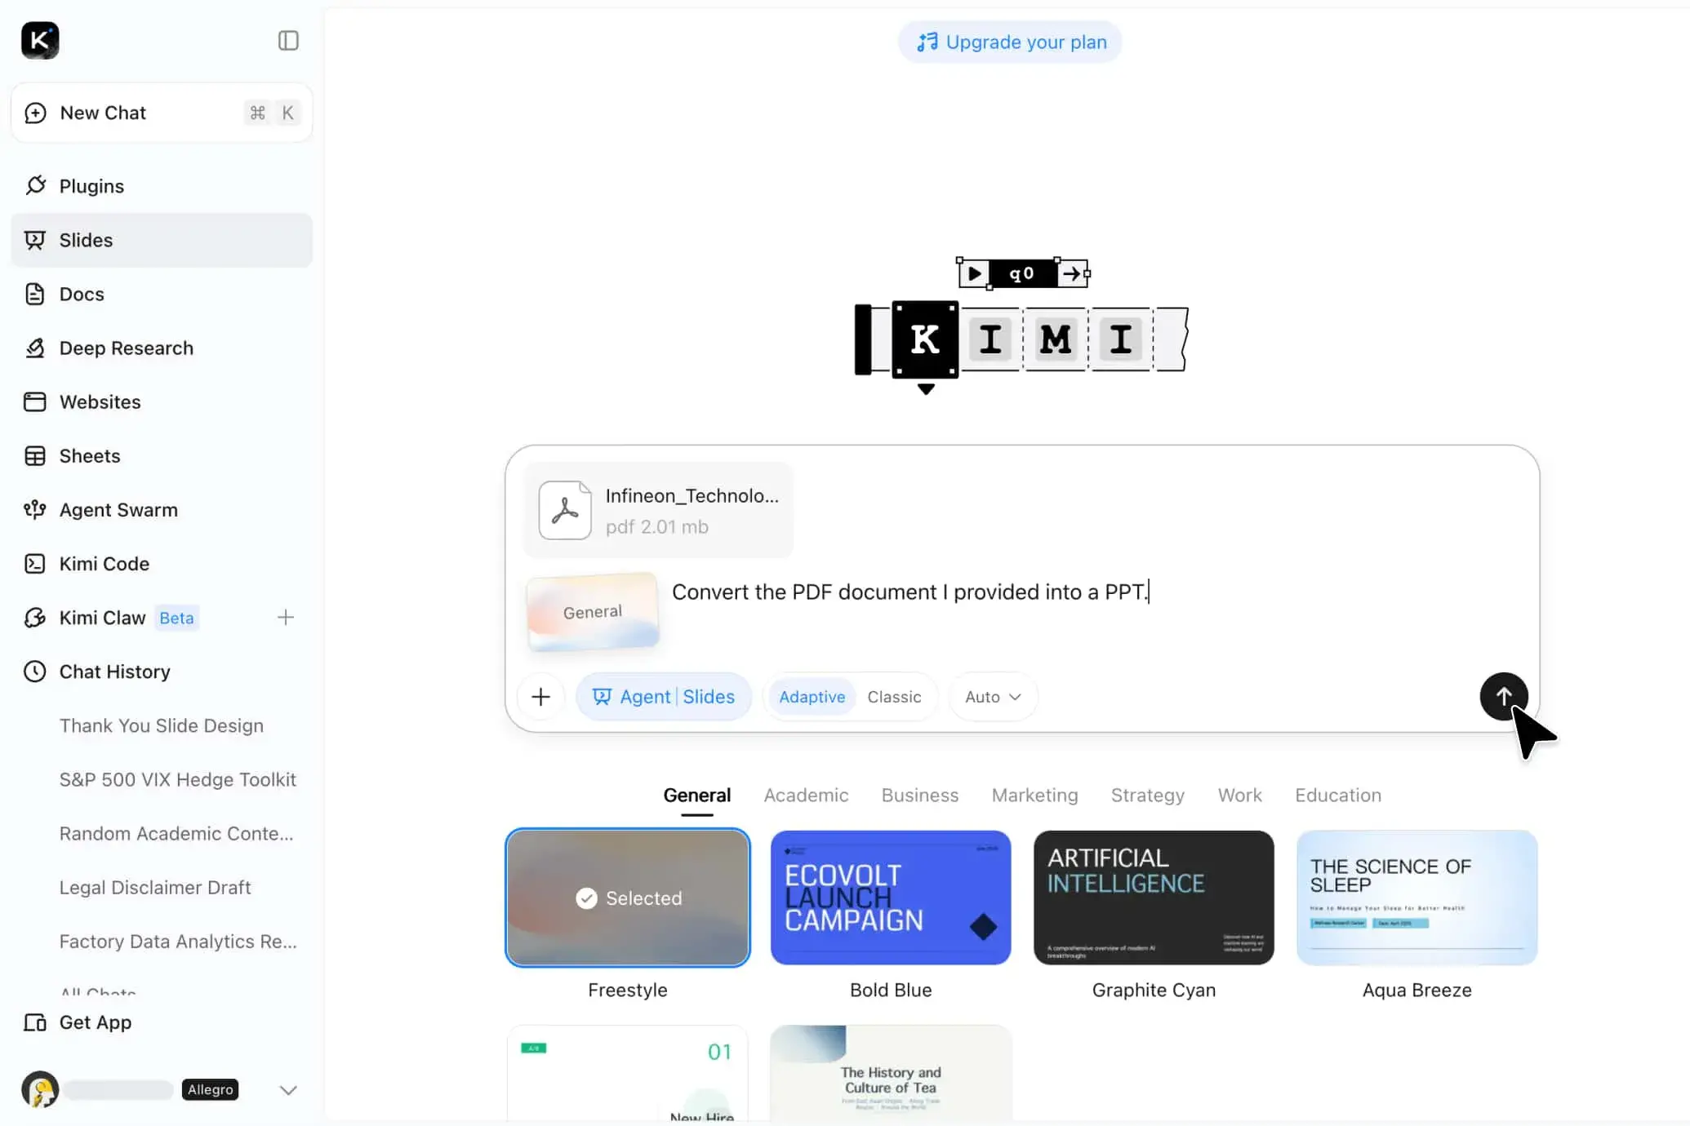Open Get App download entry
Image resolution: width=1690 pixels, height=1126 pixels.
[x=162, y=1022]
